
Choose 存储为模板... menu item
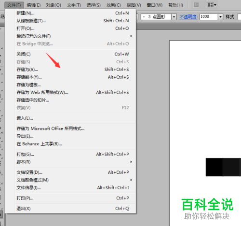point(75,85)
